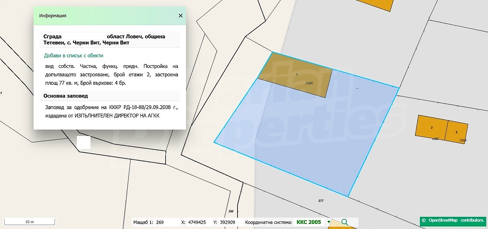Click the orange building at top right edge
Viewport: 488px width, 229px height.
tap(377, 4)
